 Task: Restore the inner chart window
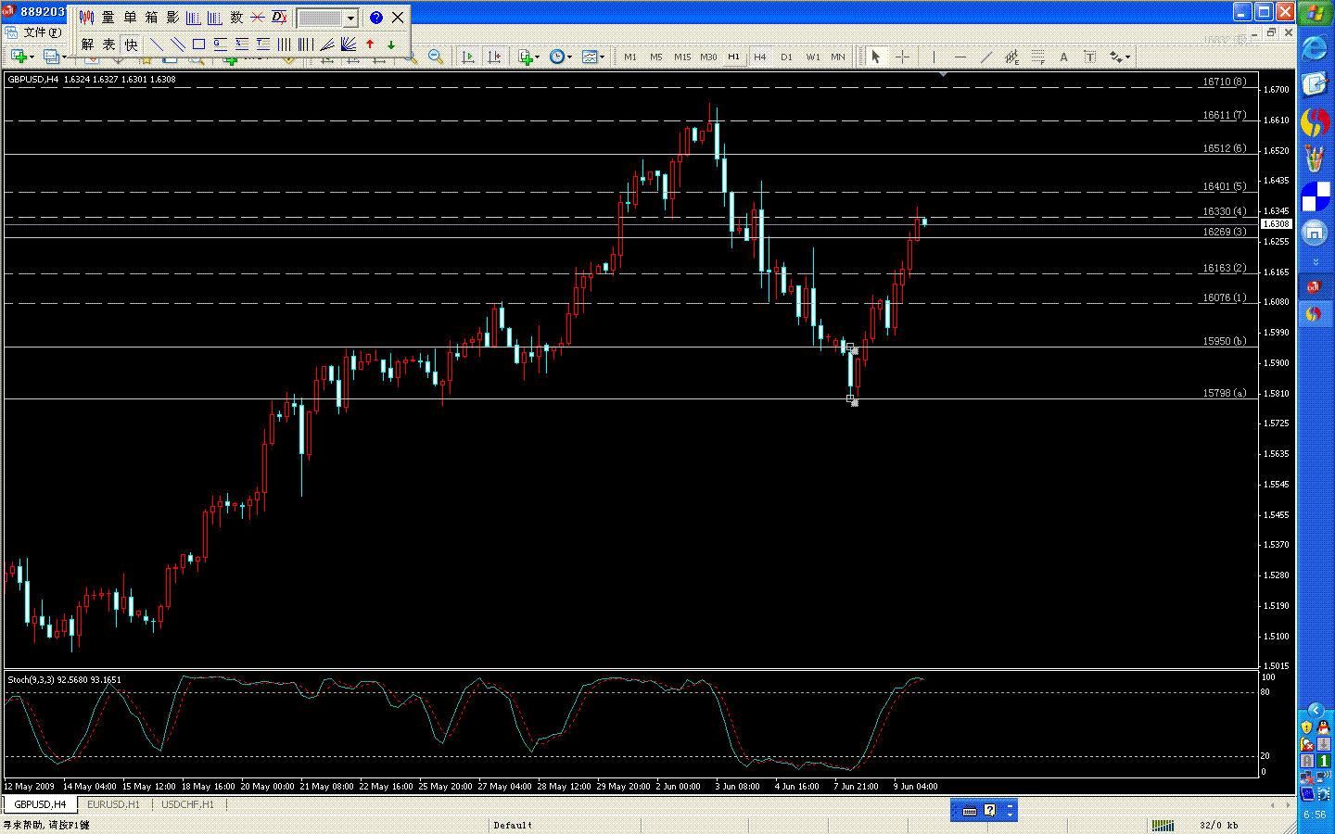(x=1271, y=32)
